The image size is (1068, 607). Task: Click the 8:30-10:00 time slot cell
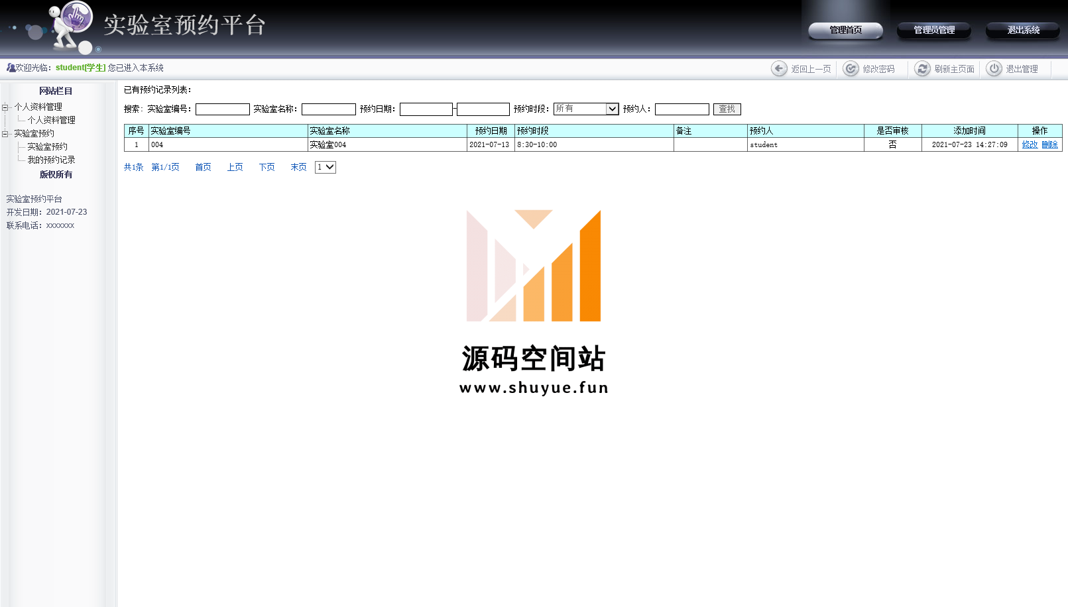[x=594, y=144]
